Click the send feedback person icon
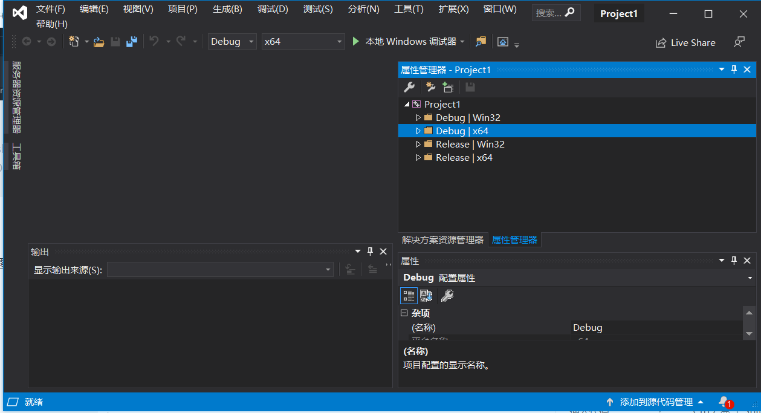Viewport: 761px width, 413px height. coord(739,42)
